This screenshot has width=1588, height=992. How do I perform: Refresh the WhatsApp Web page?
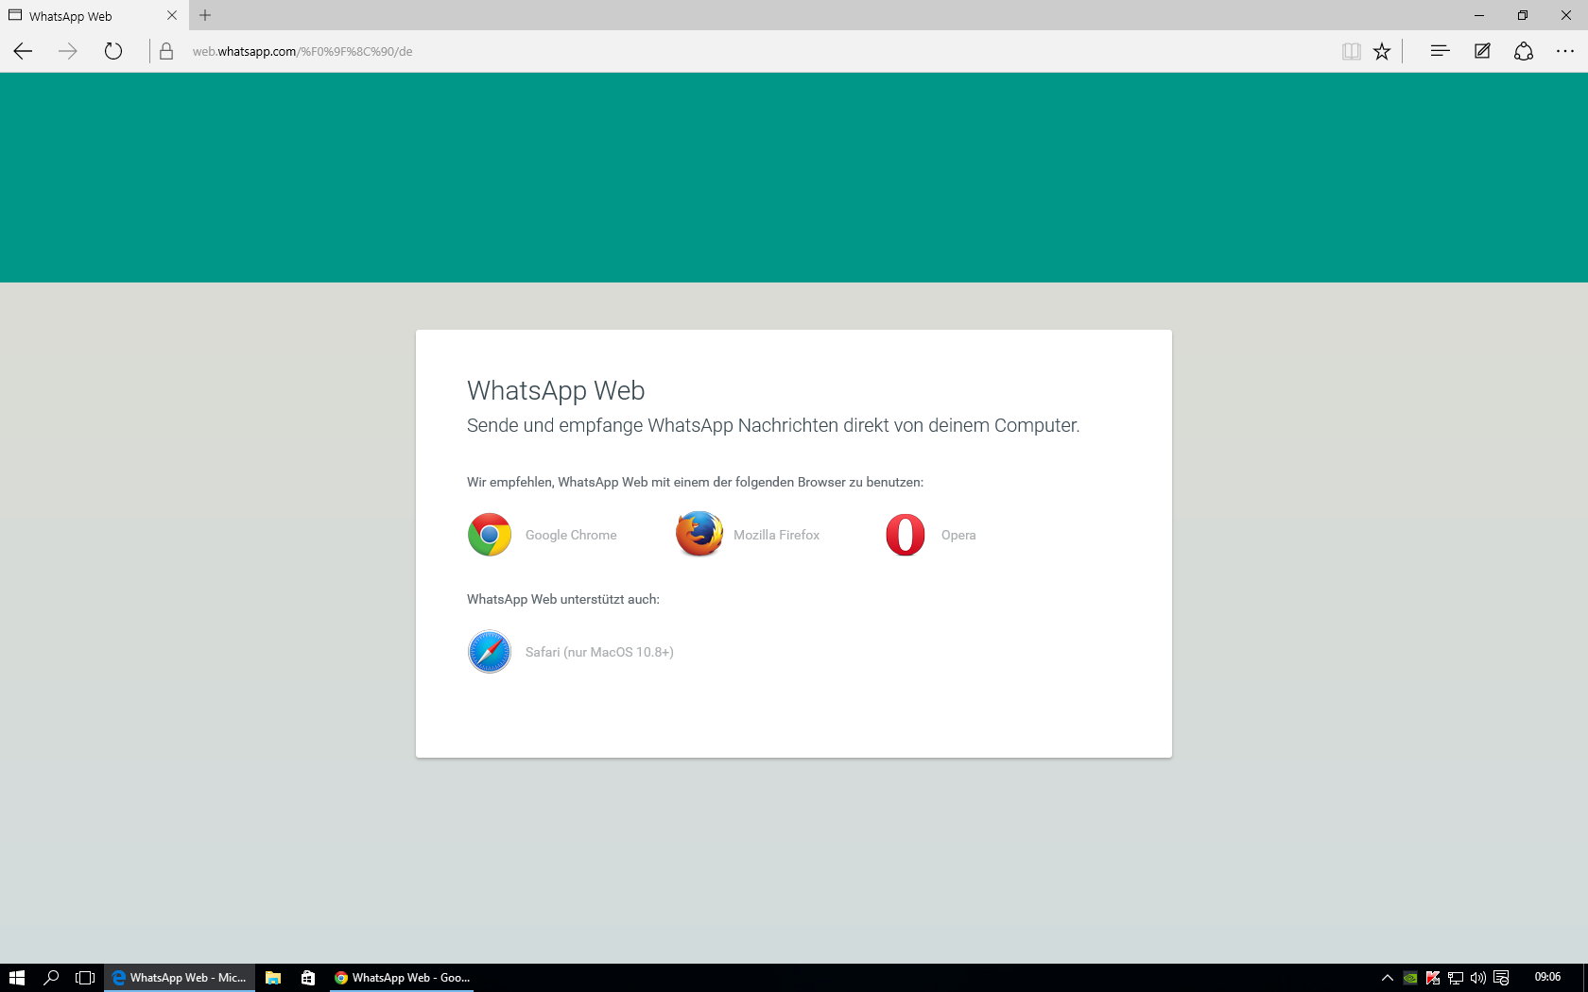coord(113,51)
